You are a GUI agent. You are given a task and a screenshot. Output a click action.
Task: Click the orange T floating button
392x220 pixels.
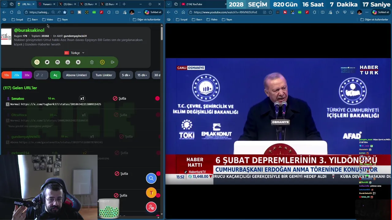pyautogui.click(x=151, y=193)
